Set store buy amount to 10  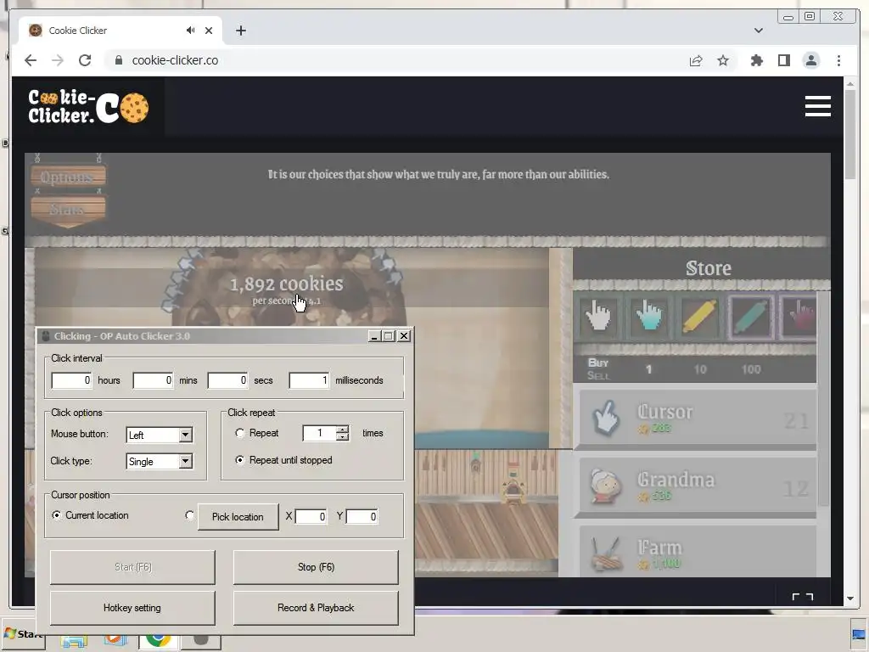coord(700,369)
